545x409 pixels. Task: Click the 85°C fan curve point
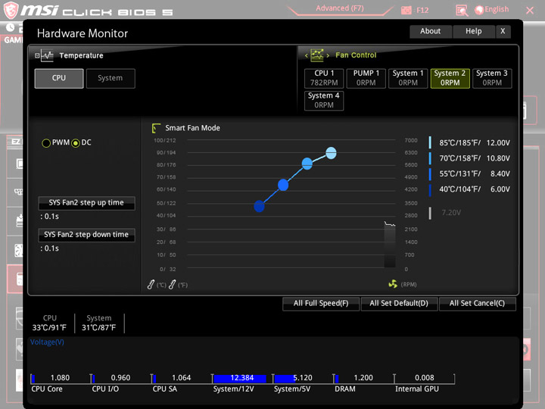point(331,153)
